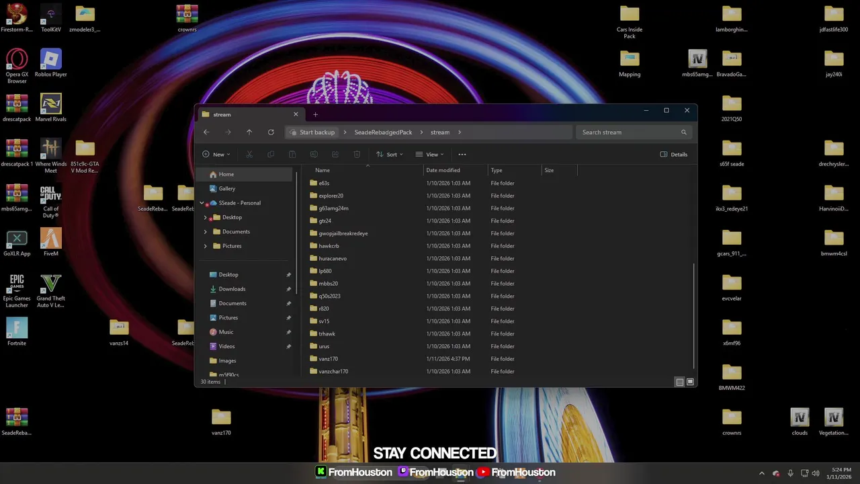Open the View dropdown menu
The height and width of the screenshot is (484, 860).
(430, 155)
